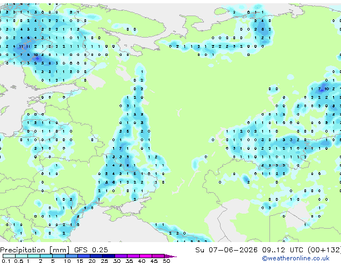Click the legend scale label '0.1'
Screen dimensions: 341x263
6,261
